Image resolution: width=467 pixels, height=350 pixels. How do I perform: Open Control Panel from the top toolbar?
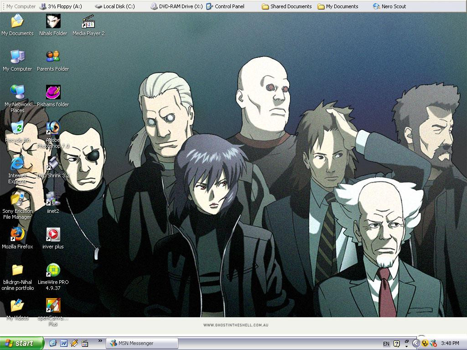click(x=225, y=6)
